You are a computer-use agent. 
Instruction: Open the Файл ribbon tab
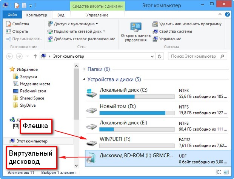[12, 15]
